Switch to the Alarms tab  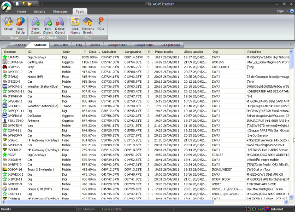point(95,45)
